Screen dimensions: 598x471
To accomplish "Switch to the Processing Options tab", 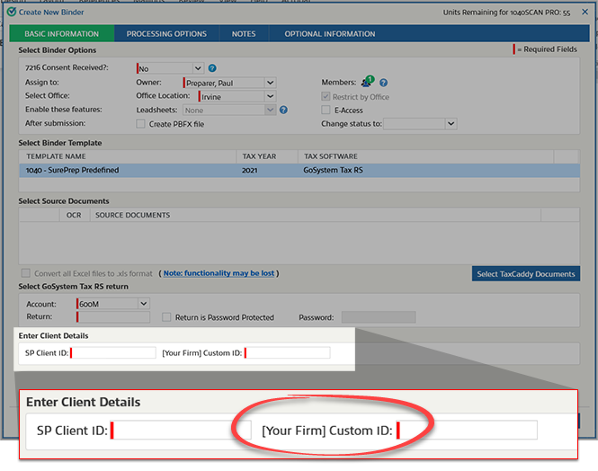I will pyautogui.click(x=166, y=34).
